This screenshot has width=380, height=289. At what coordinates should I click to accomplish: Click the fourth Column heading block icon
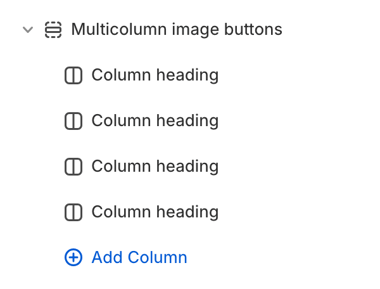click(x=73, y=212)
